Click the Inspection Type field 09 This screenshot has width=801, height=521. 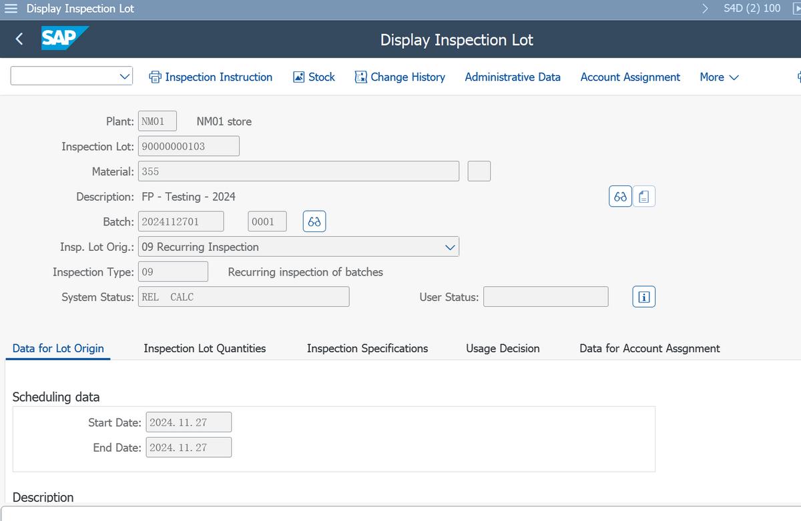click(x=173, y=272)
